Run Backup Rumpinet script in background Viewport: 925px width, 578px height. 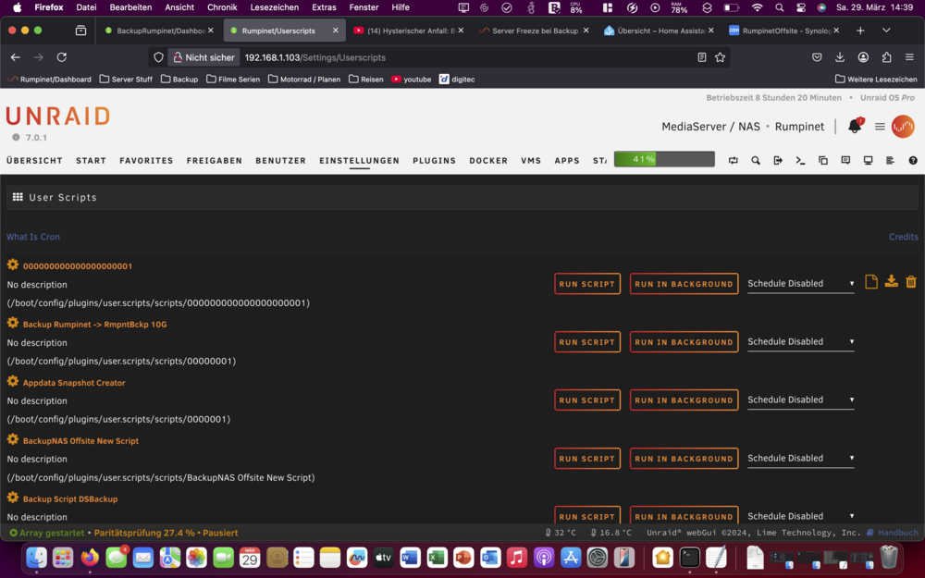click(684, 342)
